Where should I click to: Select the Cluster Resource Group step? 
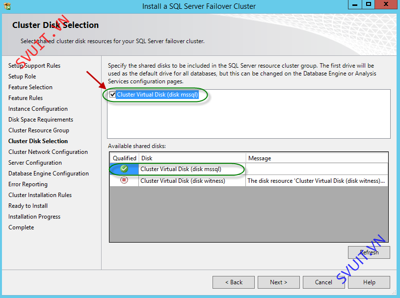coord(39,130)
